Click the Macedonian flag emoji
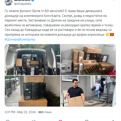Viewport: 121px width, 121px height. pyautogui.click(x=112, y=35)
